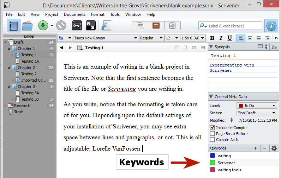This screenshot has width=281, height=178.
Task: Uncheck Include in Compile
Action: point(212,128)
